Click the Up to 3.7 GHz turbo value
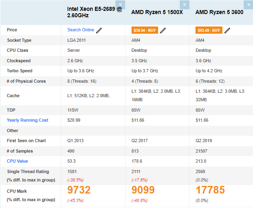Screen dimensions: 253x208 (x=145, y=71)
